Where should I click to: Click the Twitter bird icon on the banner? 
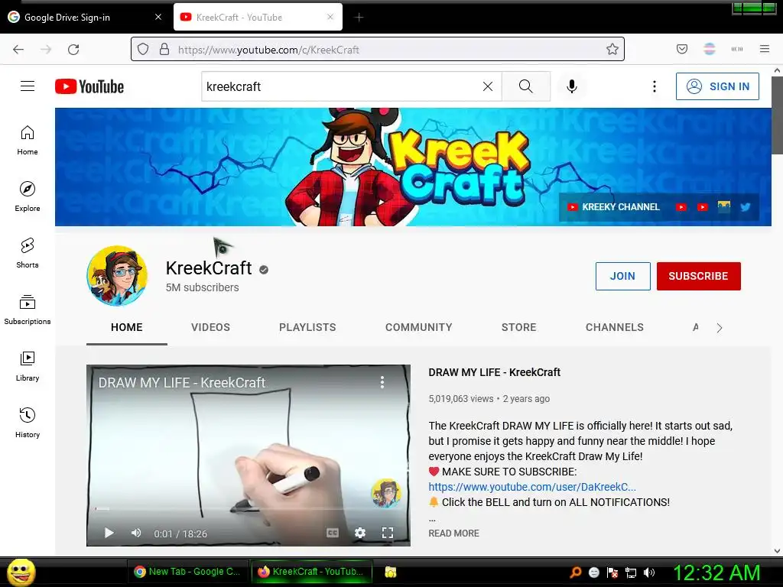pyautogui.click(x=746, y=206)
